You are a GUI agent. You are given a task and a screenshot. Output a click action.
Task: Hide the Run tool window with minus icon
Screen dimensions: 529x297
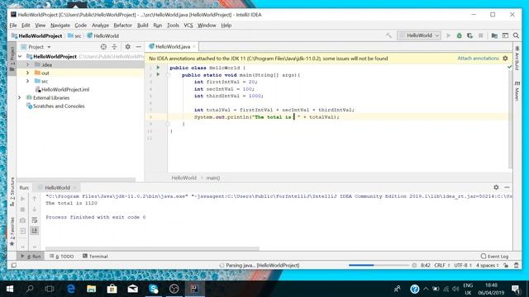tap(507, 187)
